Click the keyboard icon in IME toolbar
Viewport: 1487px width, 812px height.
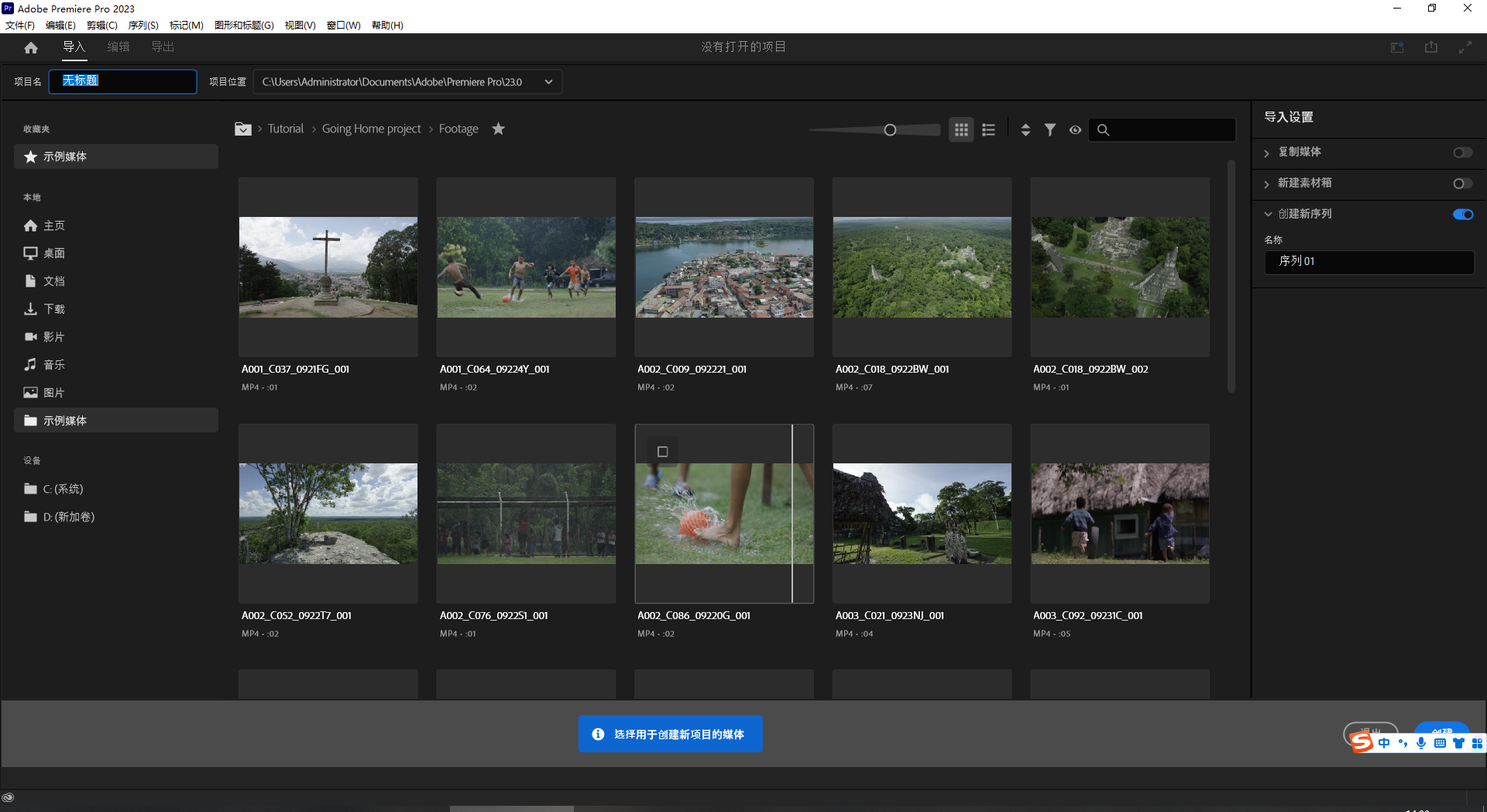(x=1440, y=743)
